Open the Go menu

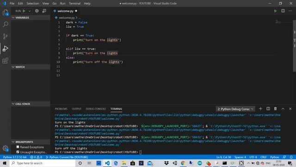pyautogui.click(x=55, y=3)
